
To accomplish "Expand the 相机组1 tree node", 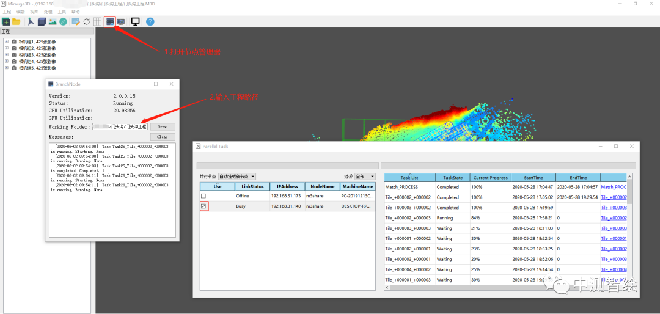I will tap(6, 42).
